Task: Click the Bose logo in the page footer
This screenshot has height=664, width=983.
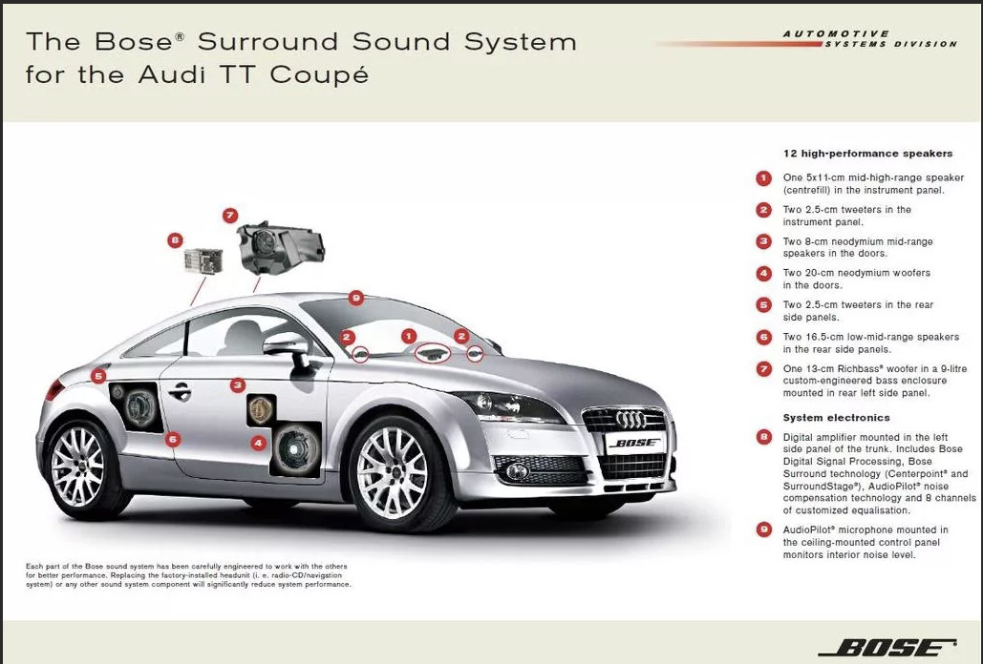Action: click(x=888, y=648)
